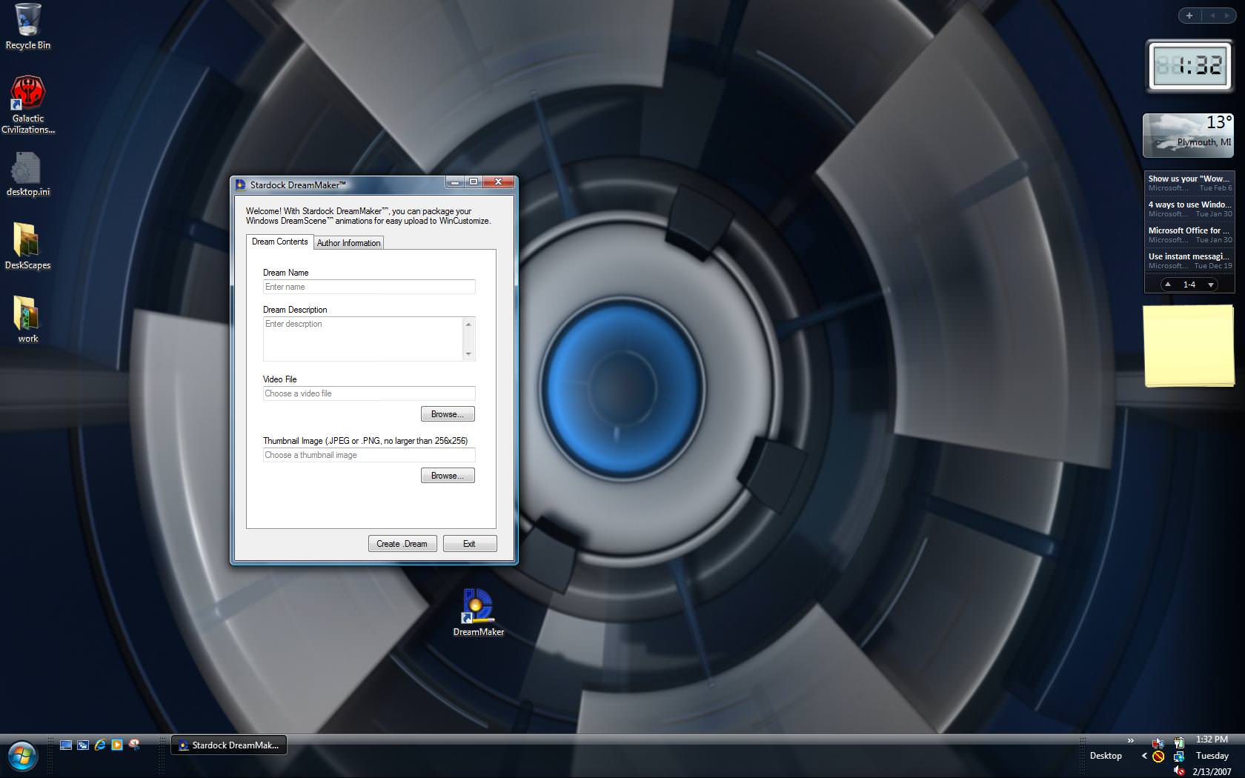Open the DreamMaker desktop shortcut
1245x778 pixels.
(478, 613)
